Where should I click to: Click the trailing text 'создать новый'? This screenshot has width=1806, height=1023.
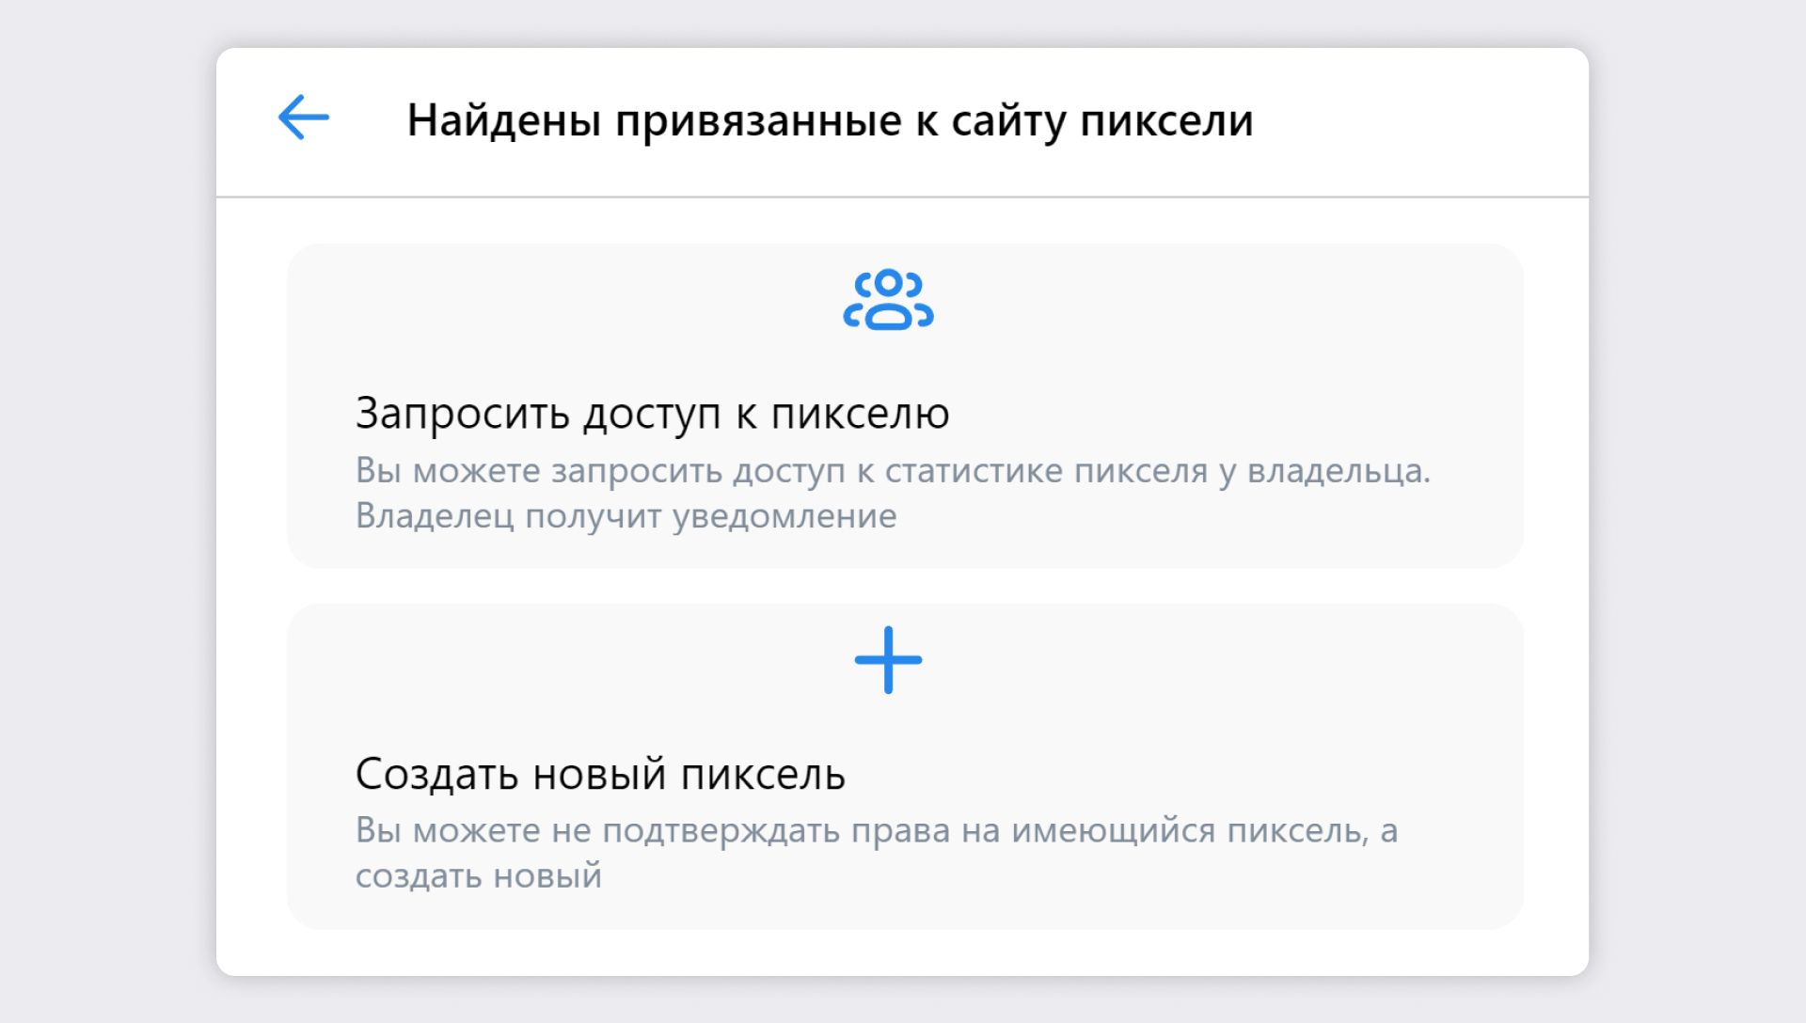click(478, 876)
